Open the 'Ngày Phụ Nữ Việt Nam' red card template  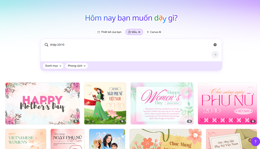click(x=68, y=139)
